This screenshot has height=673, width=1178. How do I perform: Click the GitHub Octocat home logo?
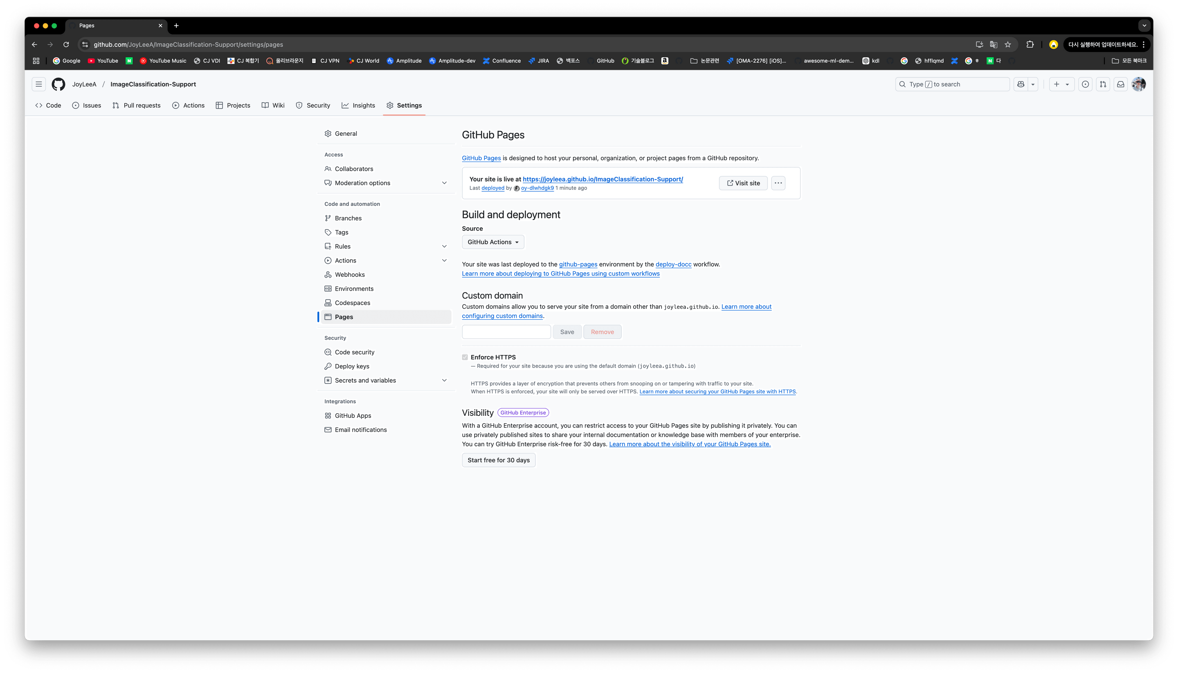pos(58,84)
